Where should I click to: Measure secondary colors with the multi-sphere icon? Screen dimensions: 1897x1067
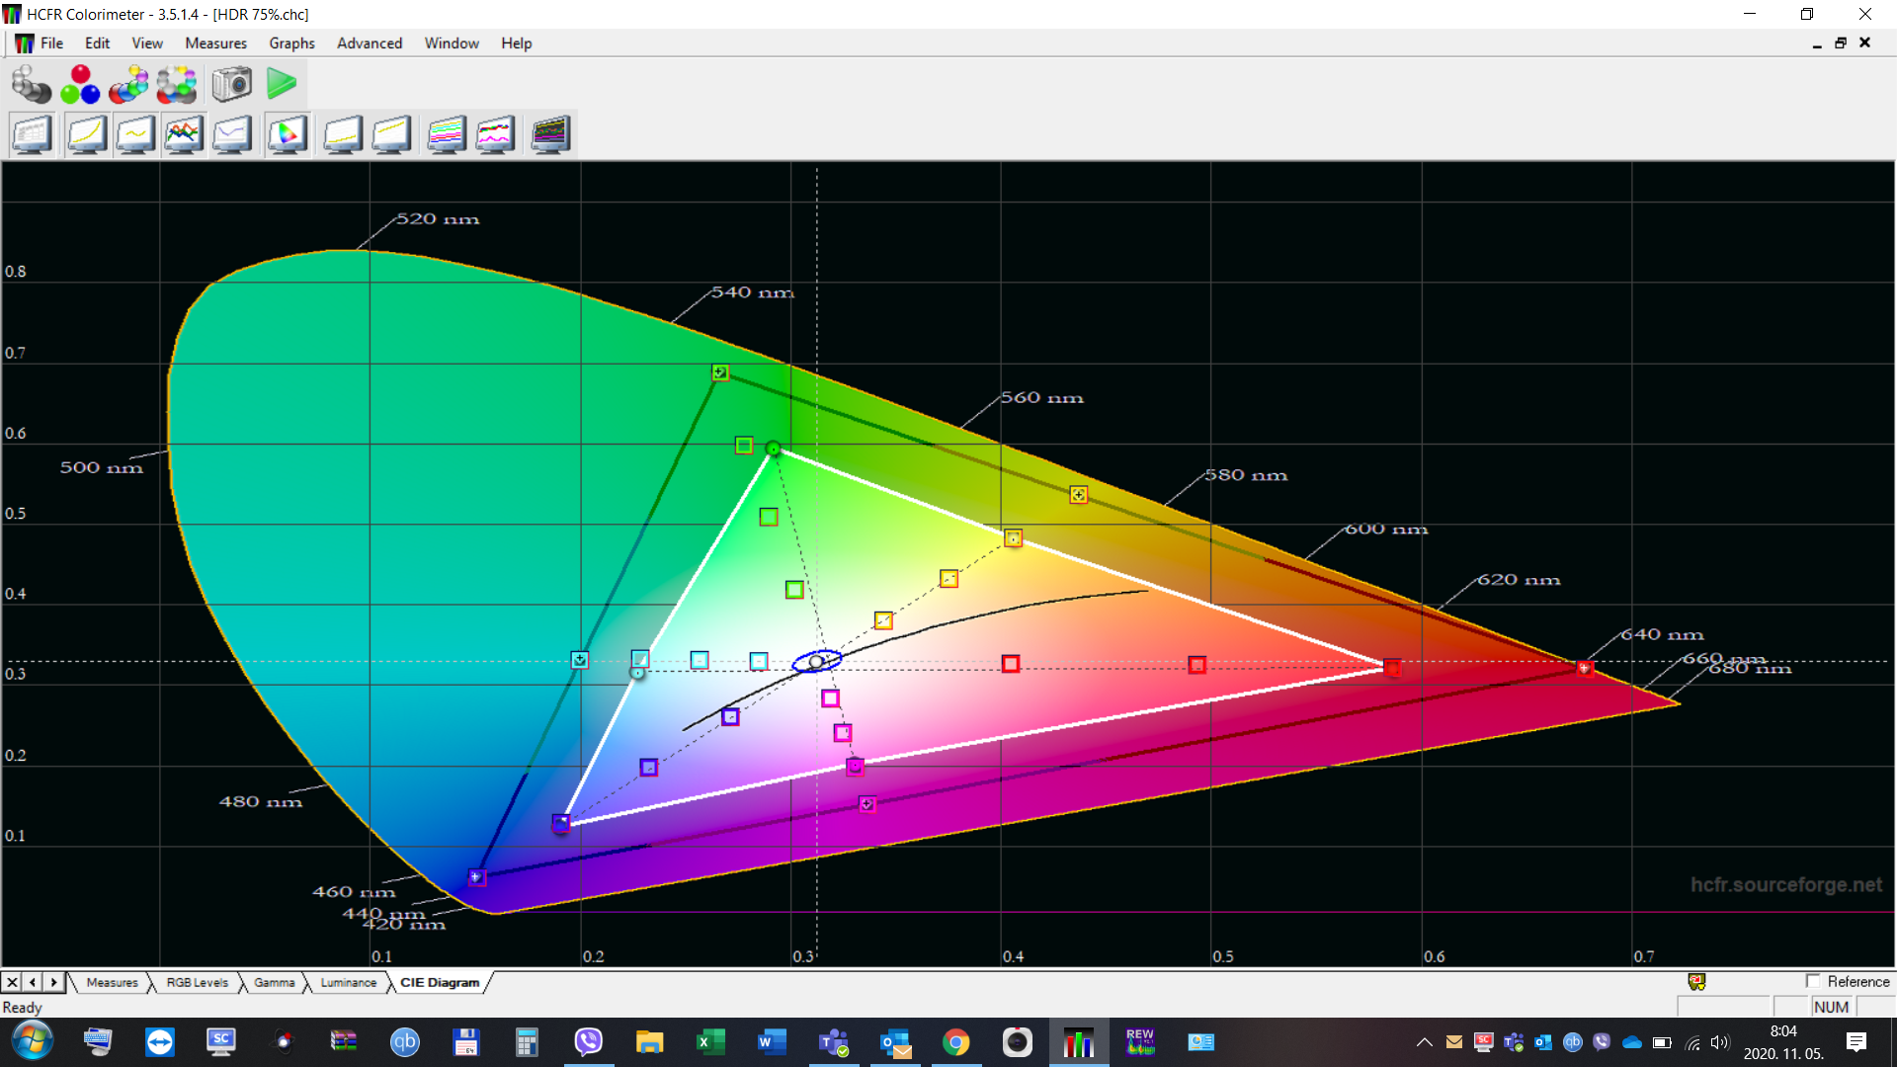pyautogui.click(x=128, y=84)
